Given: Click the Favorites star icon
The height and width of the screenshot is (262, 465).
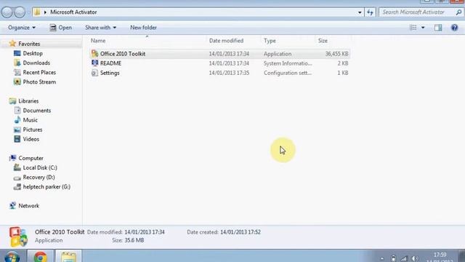Looking at the screenshot, I should [x=12, y=44].
